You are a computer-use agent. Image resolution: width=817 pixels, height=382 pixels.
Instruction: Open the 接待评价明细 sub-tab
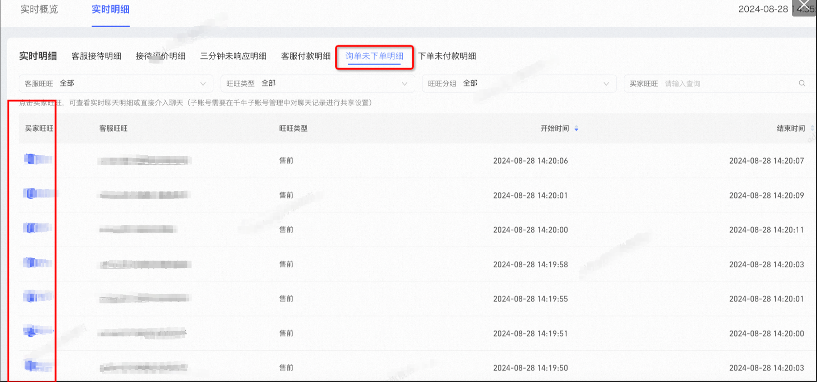161,56
